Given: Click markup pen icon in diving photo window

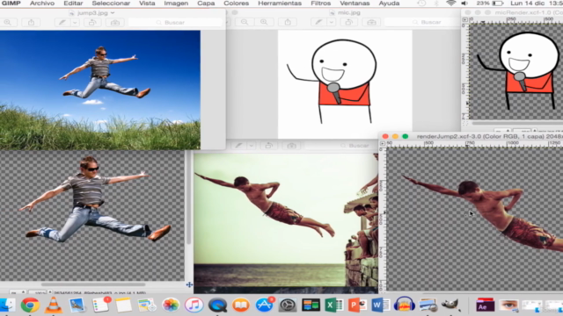Looking at the screenshot, I should point(238,146).
